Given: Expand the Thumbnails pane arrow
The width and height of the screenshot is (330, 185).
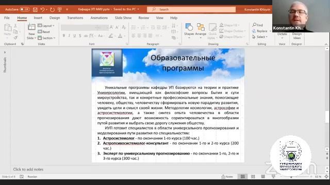Looking at the screenshot, I should (x=5, y=52).
